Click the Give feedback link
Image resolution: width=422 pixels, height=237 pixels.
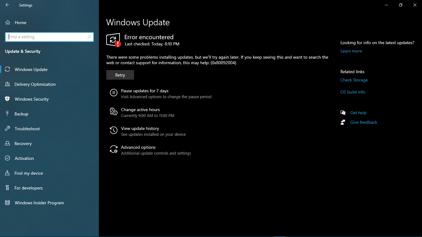tap(364, 122)
